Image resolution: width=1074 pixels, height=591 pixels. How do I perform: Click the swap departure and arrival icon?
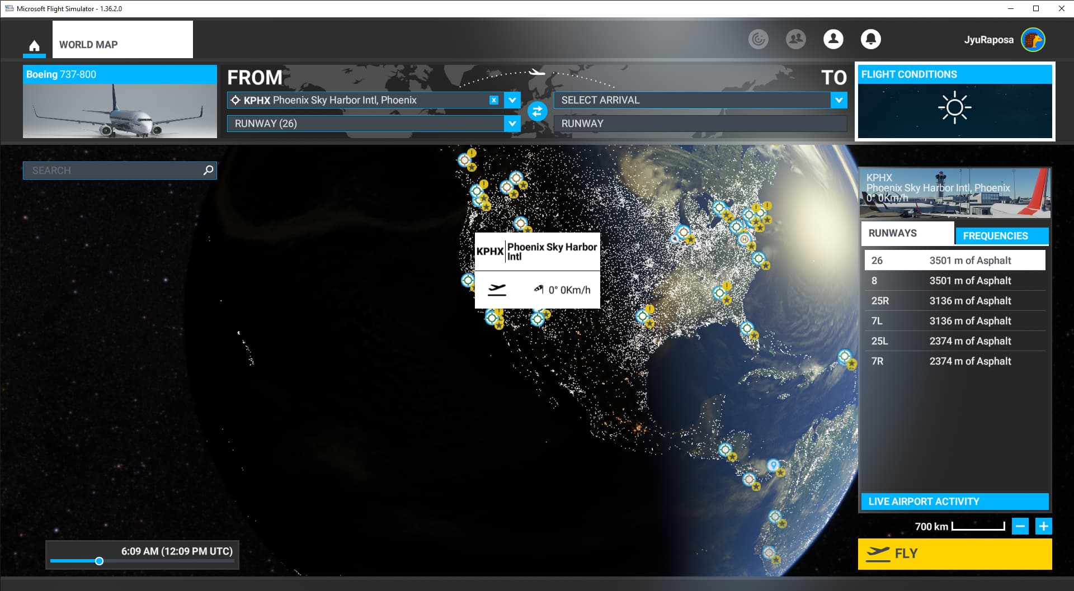pos(537,112)
